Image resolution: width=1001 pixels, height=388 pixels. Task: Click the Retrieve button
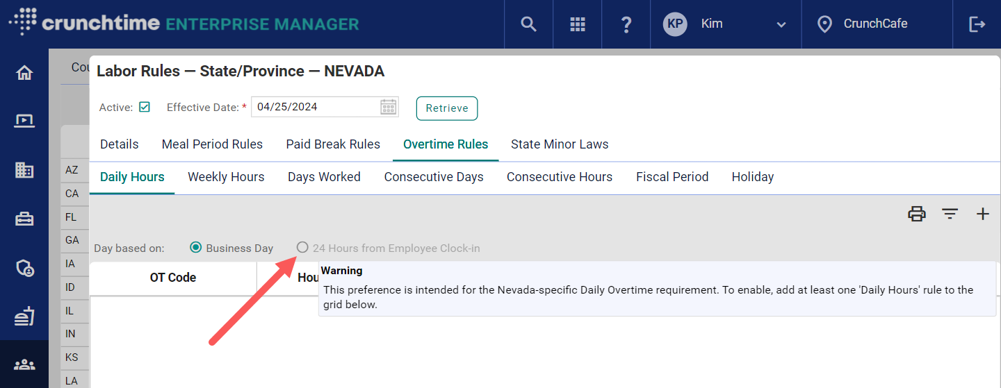[x=447, y=108]
